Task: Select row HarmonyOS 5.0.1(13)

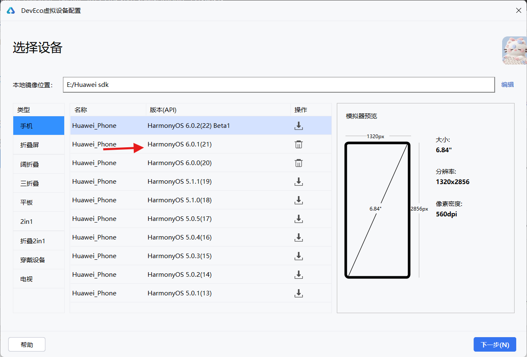Action: 201,293
